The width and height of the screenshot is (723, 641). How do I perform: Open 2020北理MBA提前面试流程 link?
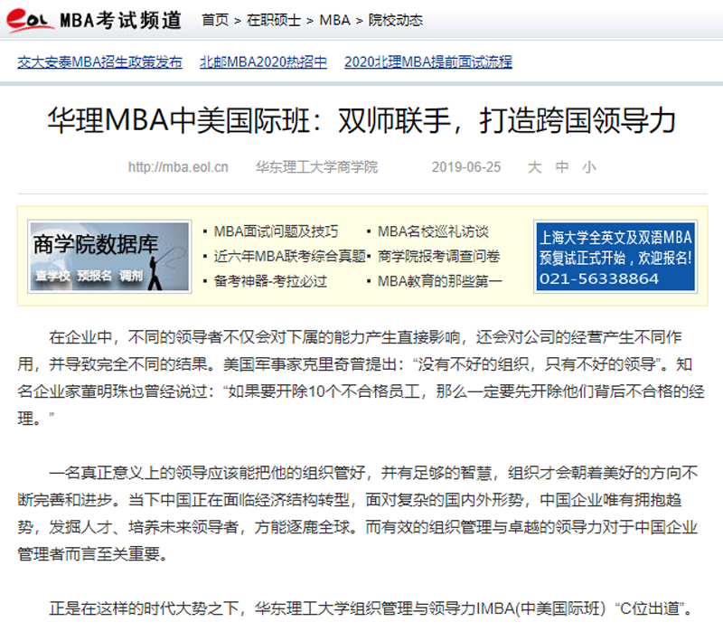(427, 61)
